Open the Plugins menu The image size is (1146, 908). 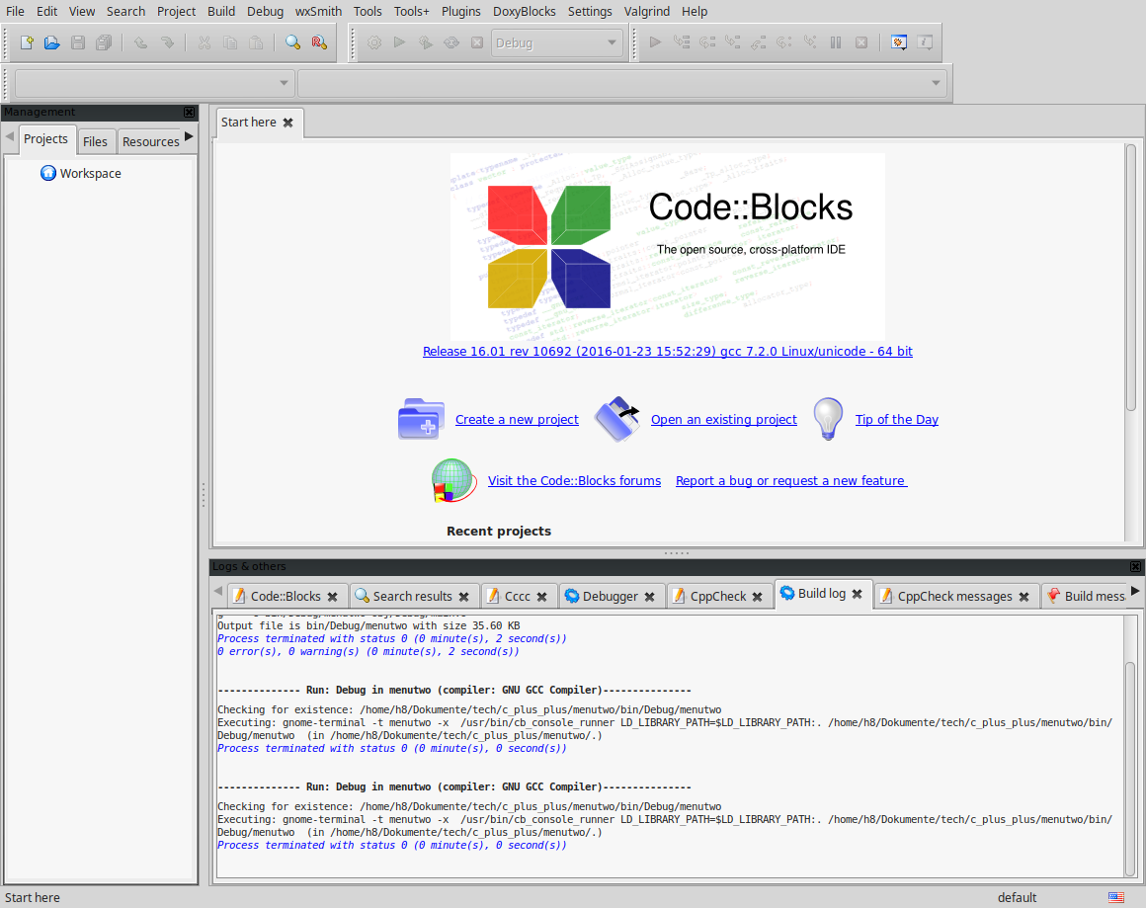point(459,11)
